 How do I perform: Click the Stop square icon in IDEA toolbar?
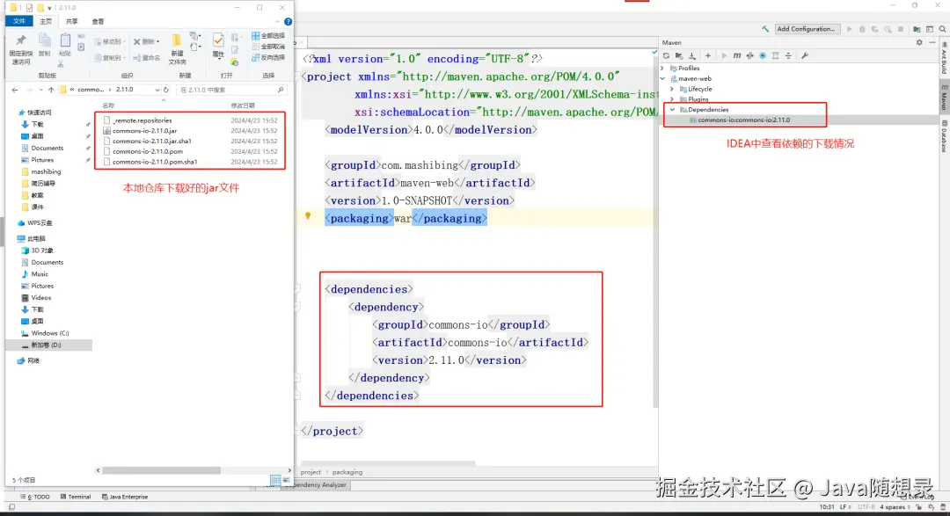click(901, 29)
